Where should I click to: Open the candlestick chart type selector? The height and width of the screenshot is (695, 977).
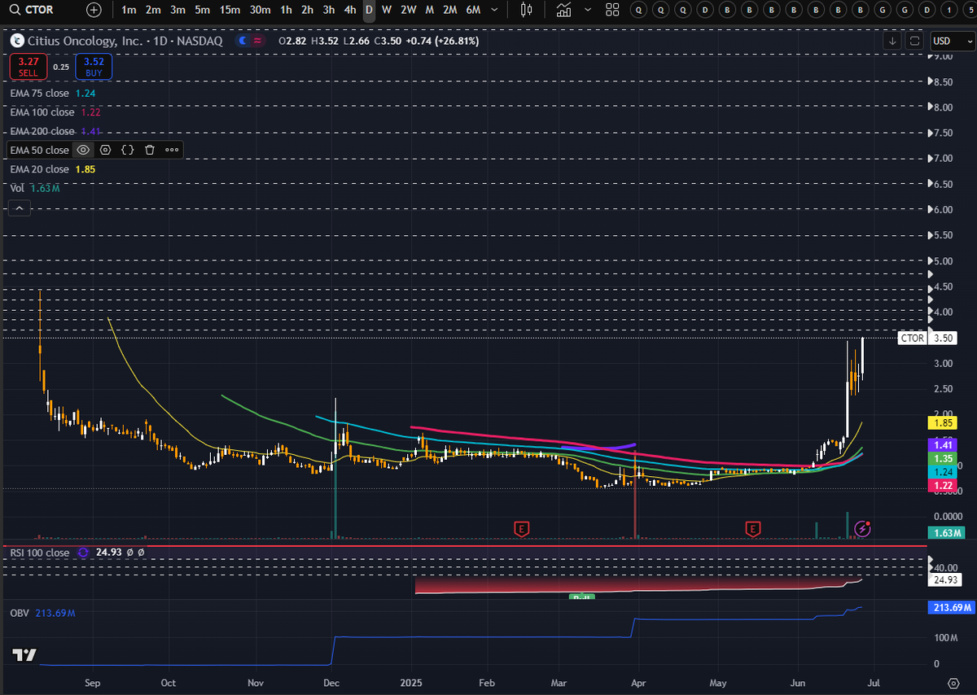(x=527, y=10)
